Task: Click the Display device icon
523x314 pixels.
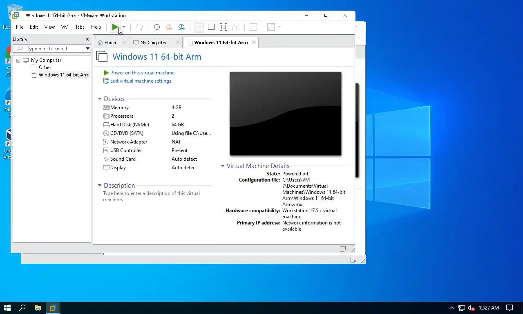Action: pos(106,168)
